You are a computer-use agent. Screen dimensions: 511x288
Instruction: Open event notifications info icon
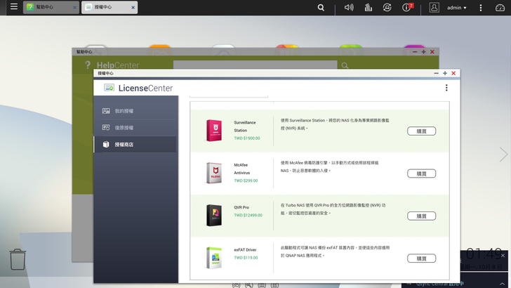[406, 8]
